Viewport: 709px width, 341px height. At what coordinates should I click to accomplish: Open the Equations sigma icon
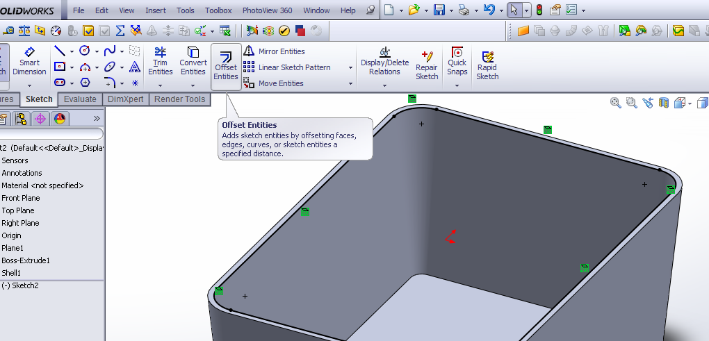coord(120,31)
